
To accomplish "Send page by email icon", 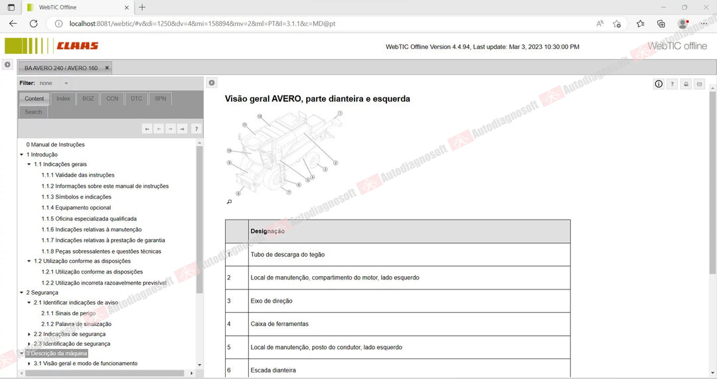I will coord(699,84).
